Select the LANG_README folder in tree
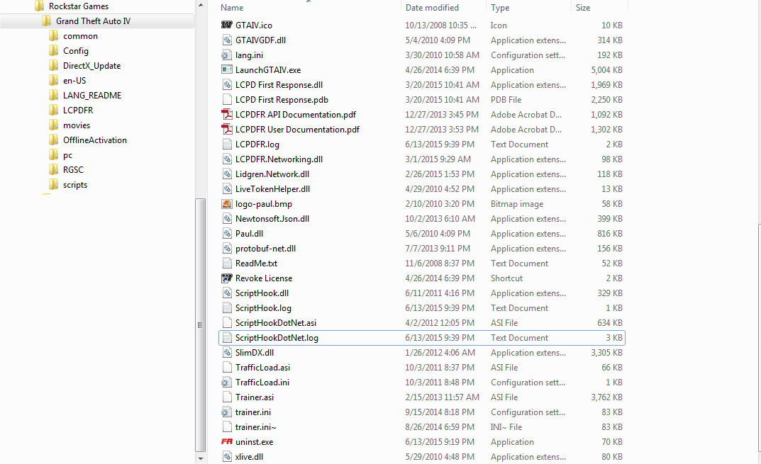The image size is (761, 464). 92,96
